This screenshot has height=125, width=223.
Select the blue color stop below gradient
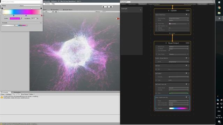click(14, 15)
